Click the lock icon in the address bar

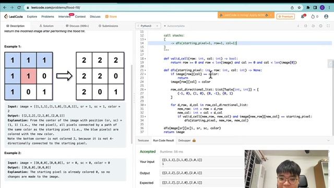pos(28,8)
